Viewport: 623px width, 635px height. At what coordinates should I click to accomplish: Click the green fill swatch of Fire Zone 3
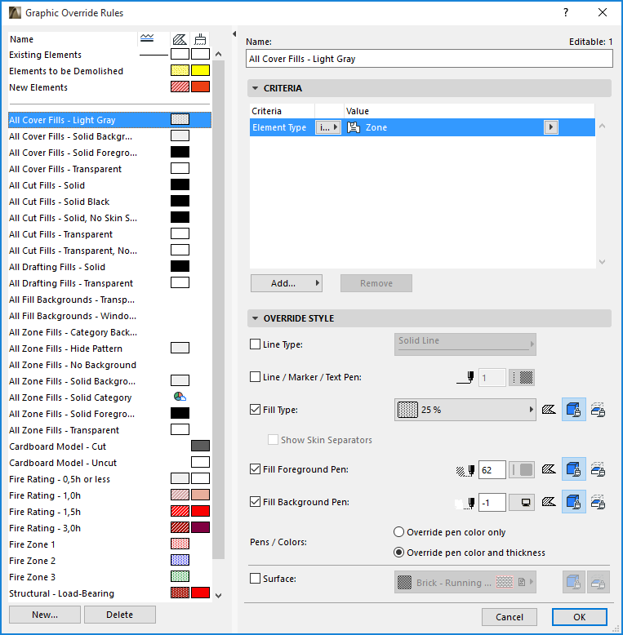tap(180, 576)
